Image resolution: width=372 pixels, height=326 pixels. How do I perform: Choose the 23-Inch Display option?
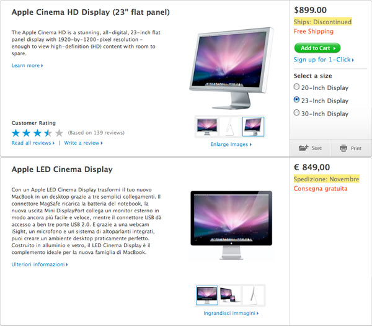pyautogui.click(x=297, y=100)
